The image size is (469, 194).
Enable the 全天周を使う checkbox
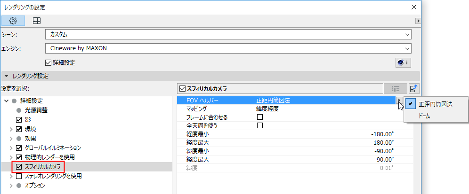click(260, 125)
